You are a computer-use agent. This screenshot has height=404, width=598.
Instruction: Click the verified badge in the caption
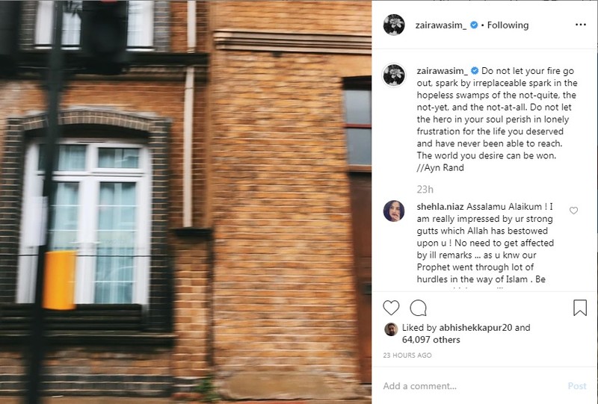pos(475,71)
